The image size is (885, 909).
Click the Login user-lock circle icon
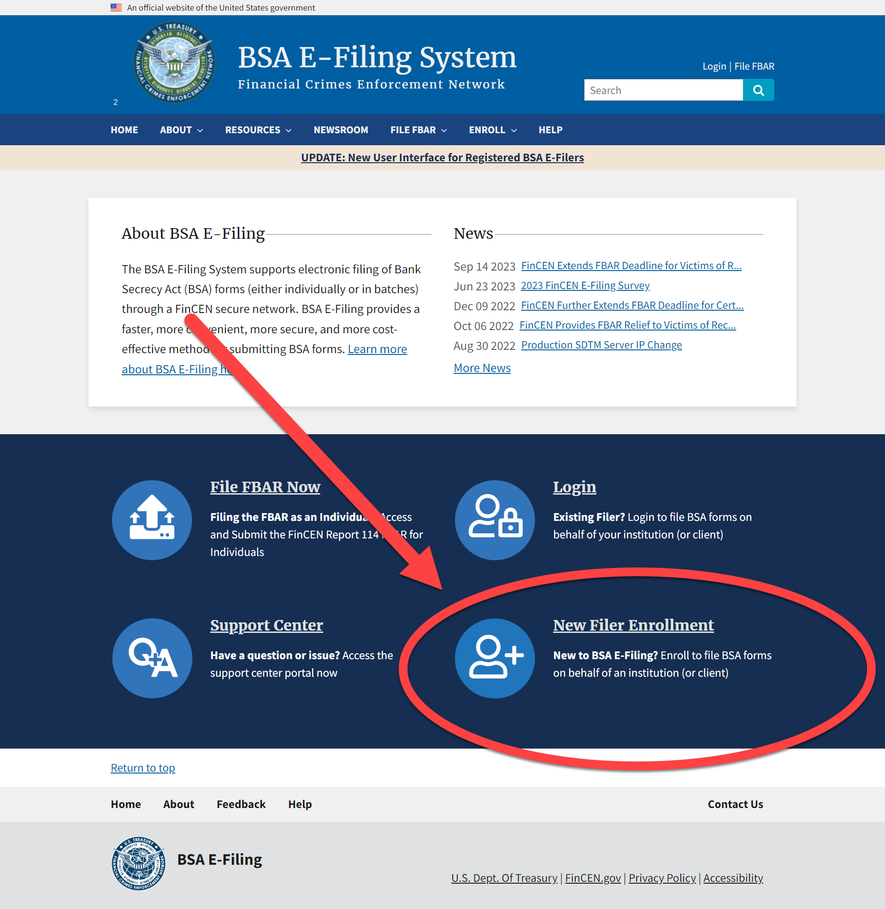pyautogui.click(x=495, y=519)
